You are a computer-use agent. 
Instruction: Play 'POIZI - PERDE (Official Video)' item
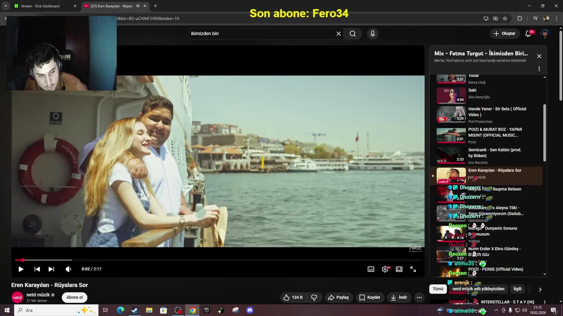coord(486,272)
